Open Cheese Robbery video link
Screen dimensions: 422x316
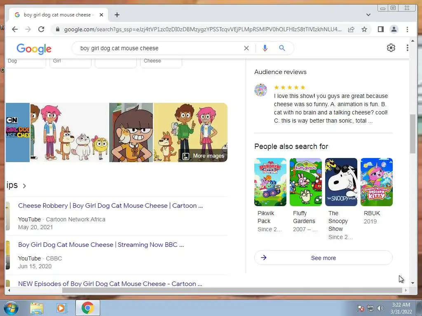point(110,206)
